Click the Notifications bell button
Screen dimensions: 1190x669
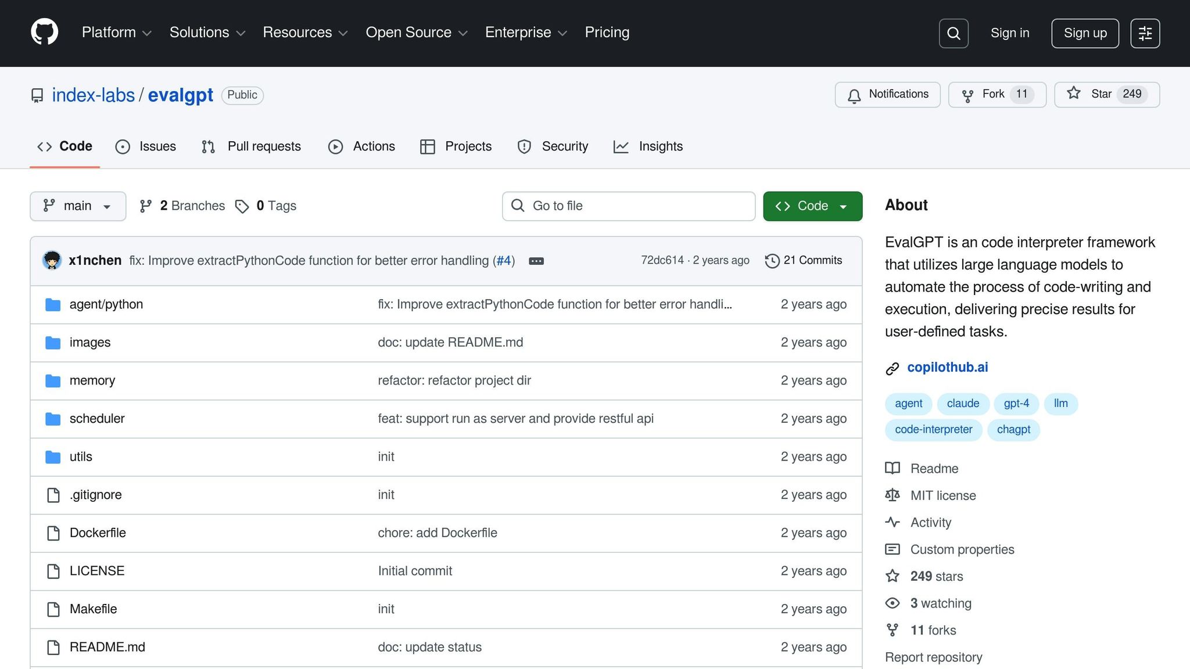point(887,95)
